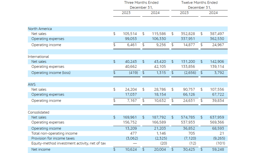The image size is (260, 153).
Task: Select Consolidated operating income value 21,203
Action: tap(160, 128)
